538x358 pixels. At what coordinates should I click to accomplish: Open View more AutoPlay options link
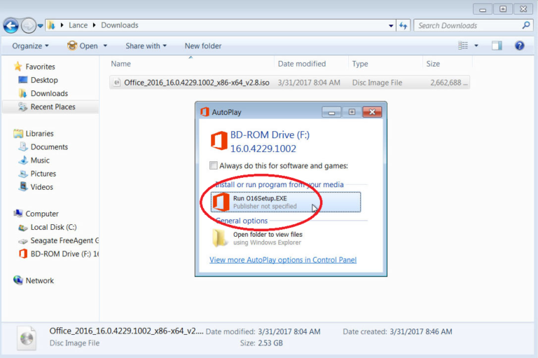point(282,260)
